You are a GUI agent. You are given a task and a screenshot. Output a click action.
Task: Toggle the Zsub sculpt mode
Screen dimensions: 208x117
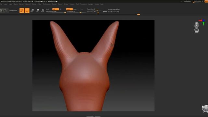click(75, 9)
